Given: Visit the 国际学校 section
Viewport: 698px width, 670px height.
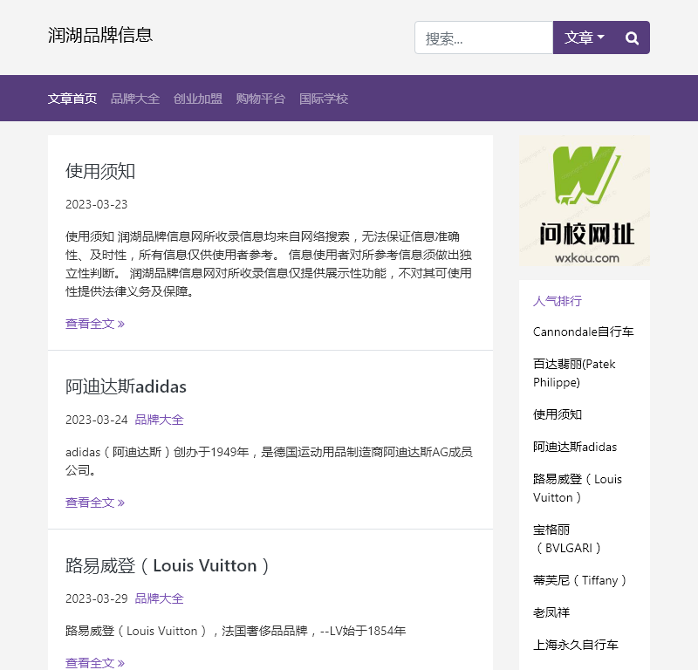Looking at the screenshot, I should pos(322,99).
